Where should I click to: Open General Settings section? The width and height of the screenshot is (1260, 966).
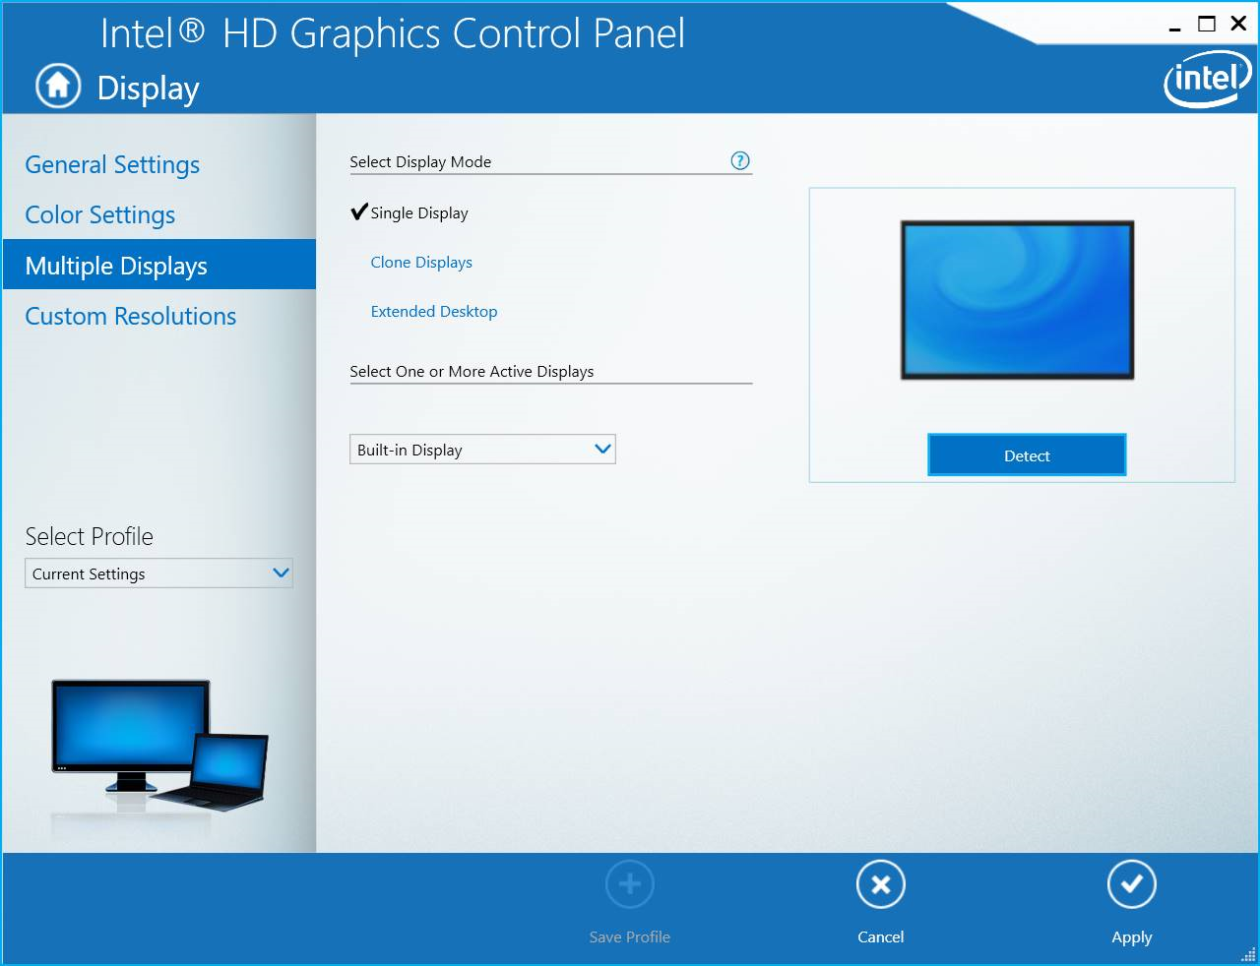tap(112, 164)
